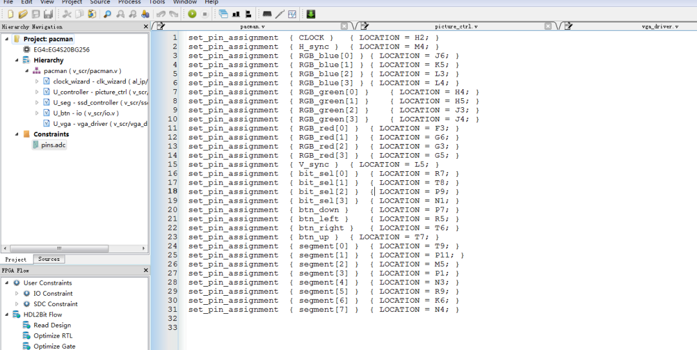
Task: Collapse the Constraints tree node
Action: point(17,134)
